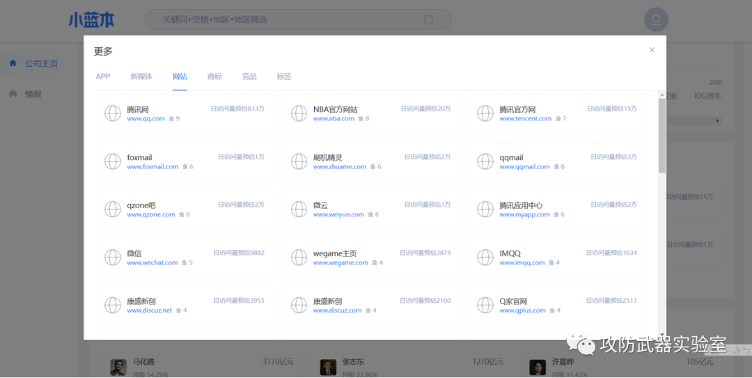Click the 张志东 portrait thumbnail

(328, 367)
